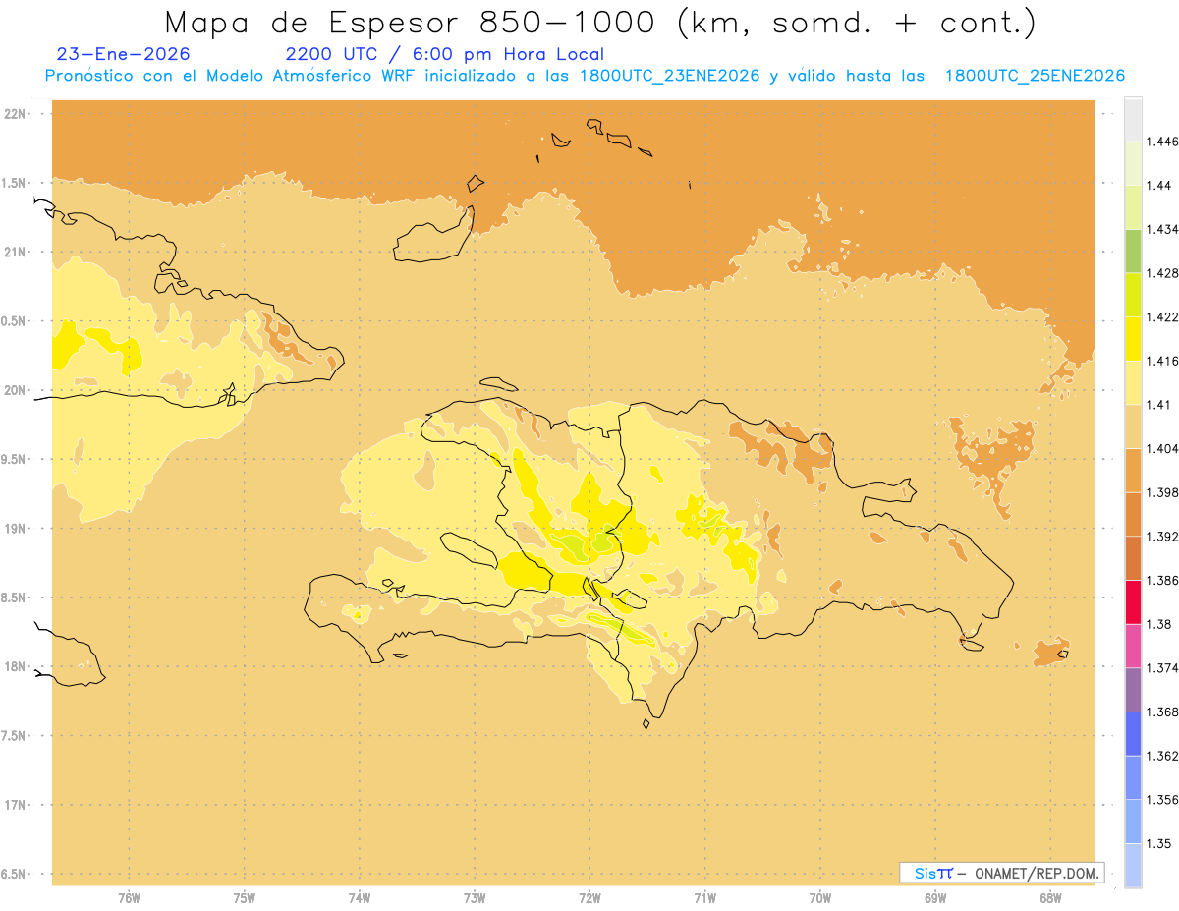This screenshot has width=1179, height=911.
Task: Click the legend value '1.362'
Action: 1163,756
